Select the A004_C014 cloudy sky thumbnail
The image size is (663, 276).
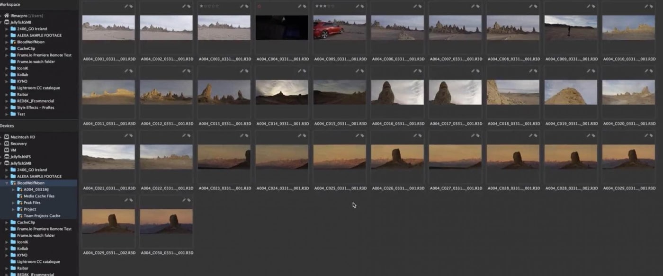(x=282, y=92)
